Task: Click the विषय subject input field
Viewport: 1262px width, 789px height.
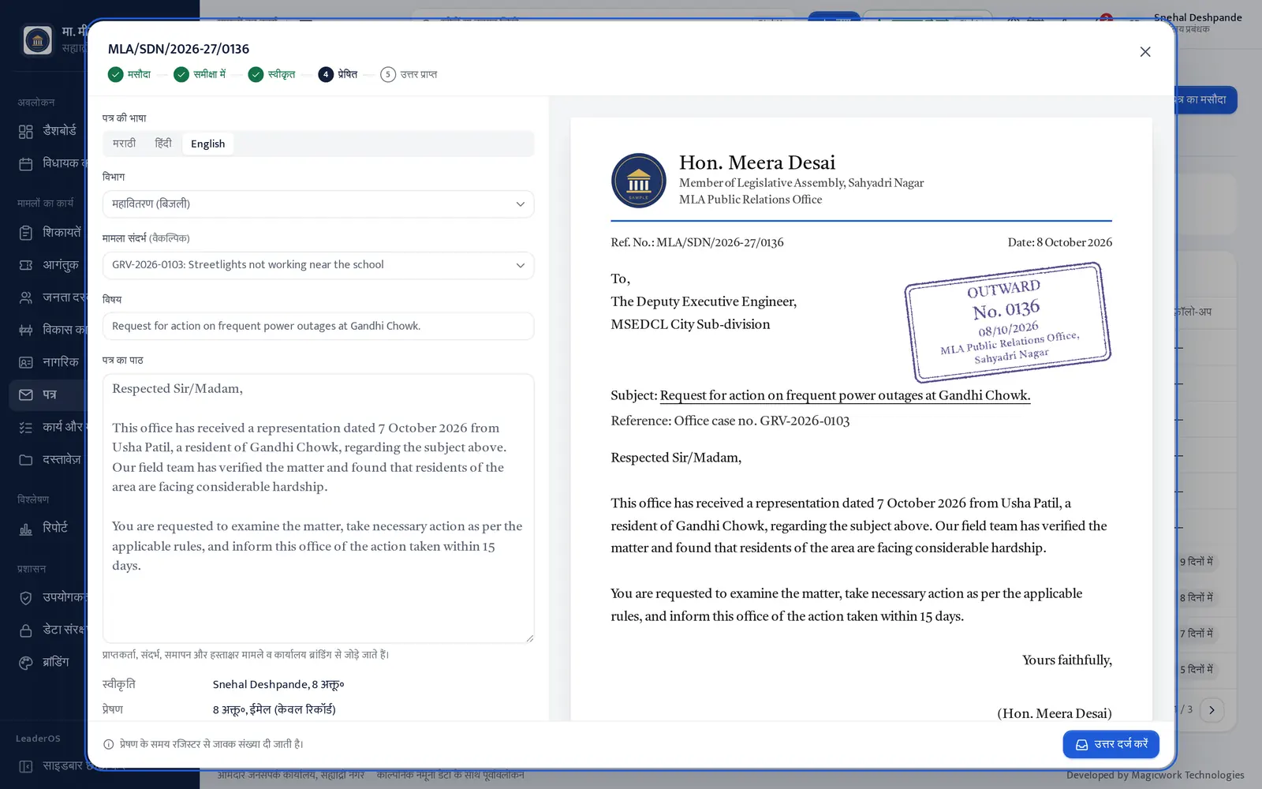Action: click(318, 326)
